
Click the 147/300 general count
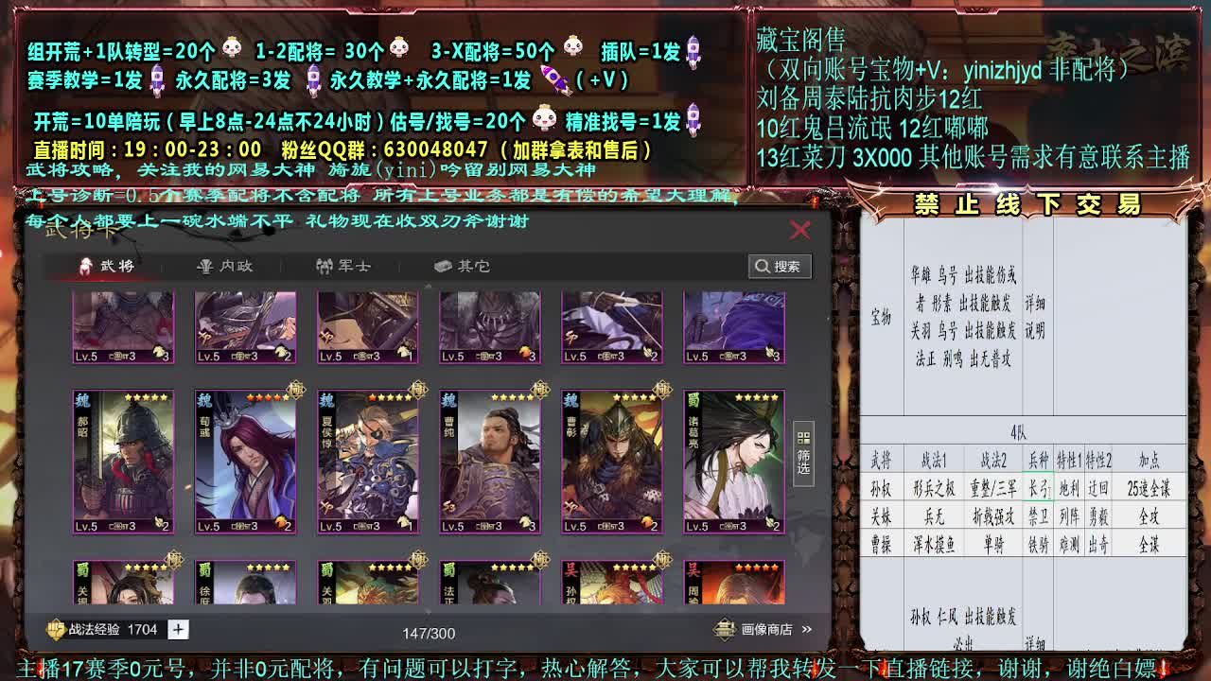[429, 633]
